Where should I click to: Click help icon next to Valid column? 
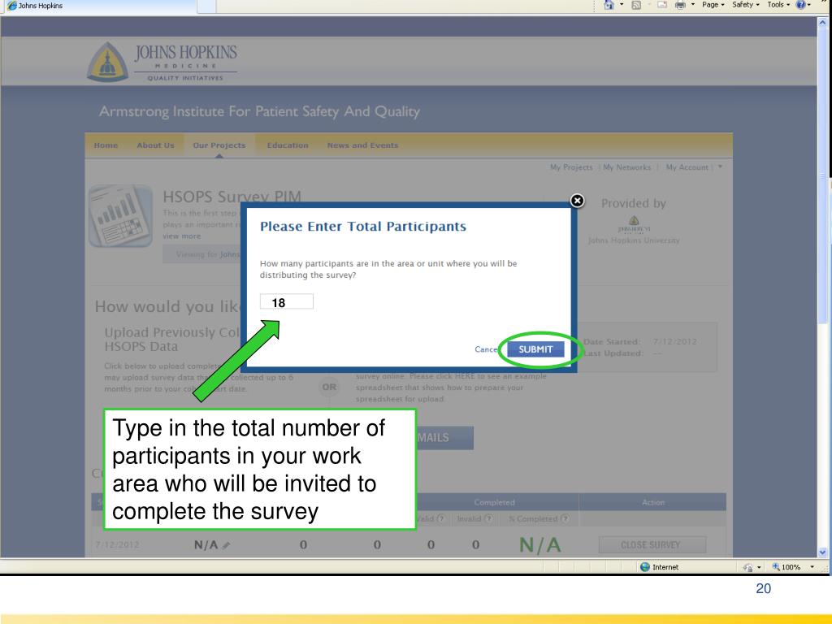[x=441, y=518]
